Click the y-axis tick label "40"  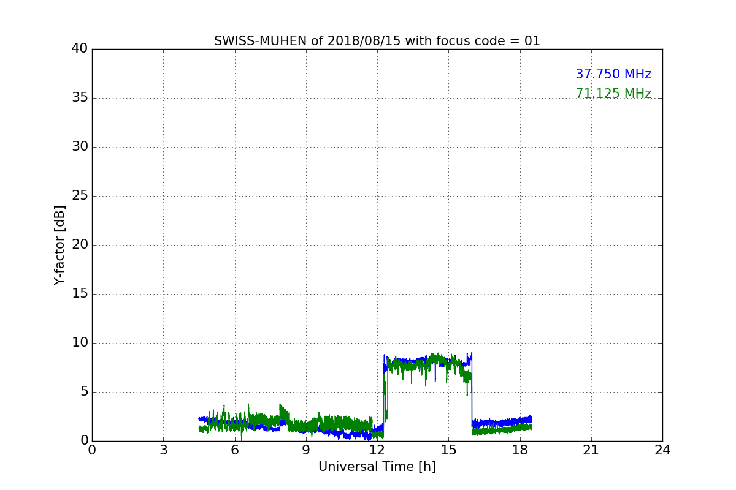[80, 49]
